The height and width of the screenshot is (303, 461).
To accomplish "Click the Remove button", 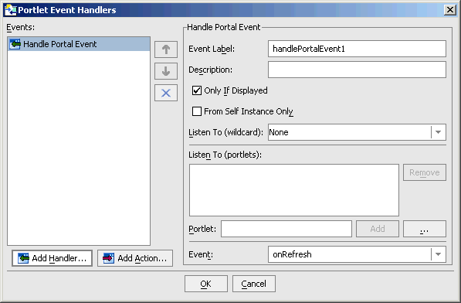I will 425,172.
